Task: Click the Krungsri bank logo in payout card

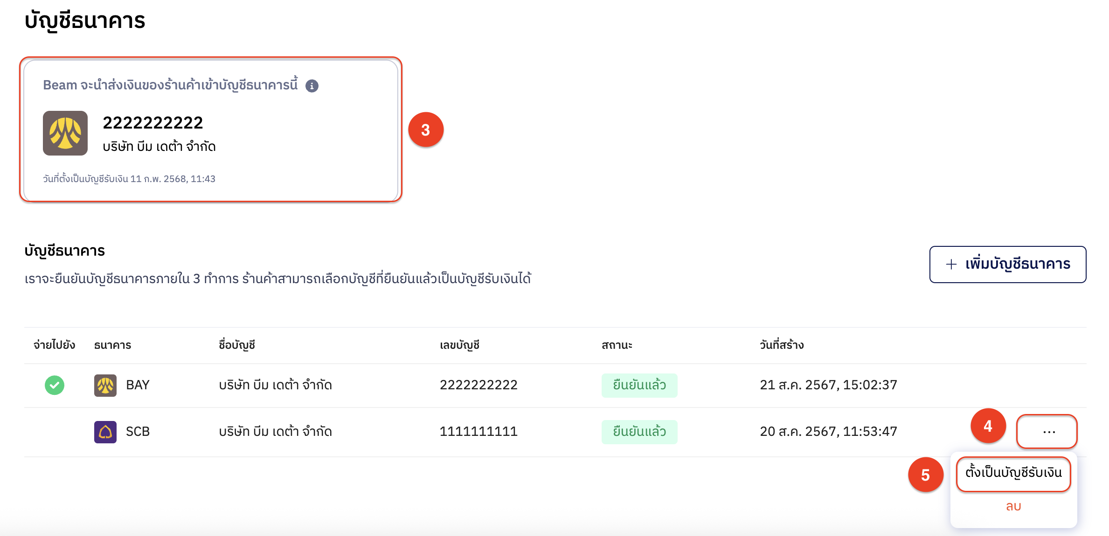Action: coord(65,133)
